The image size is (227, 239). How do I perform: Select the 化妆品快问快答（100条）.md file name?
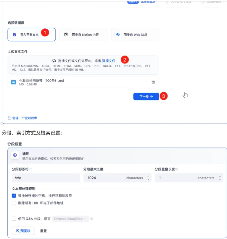[41, 81]
